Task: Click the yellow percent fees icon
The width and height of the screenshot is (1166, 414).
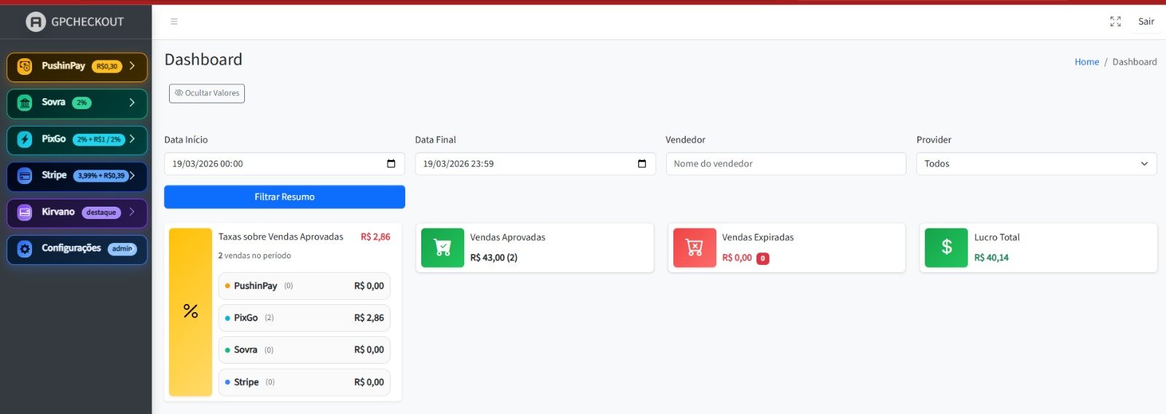Action: pyautogui.click(x=191, y=311)
